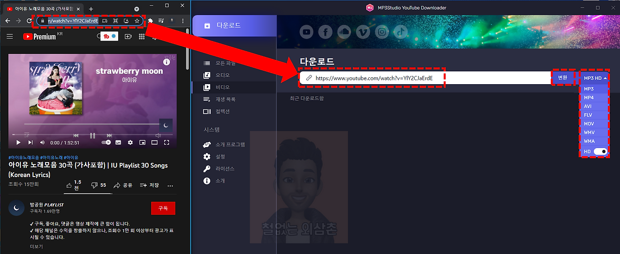Image resolution: width=620 pixels, height=254 pixels.
Task: Open the video more actions ellipsis
Action: 170,185
